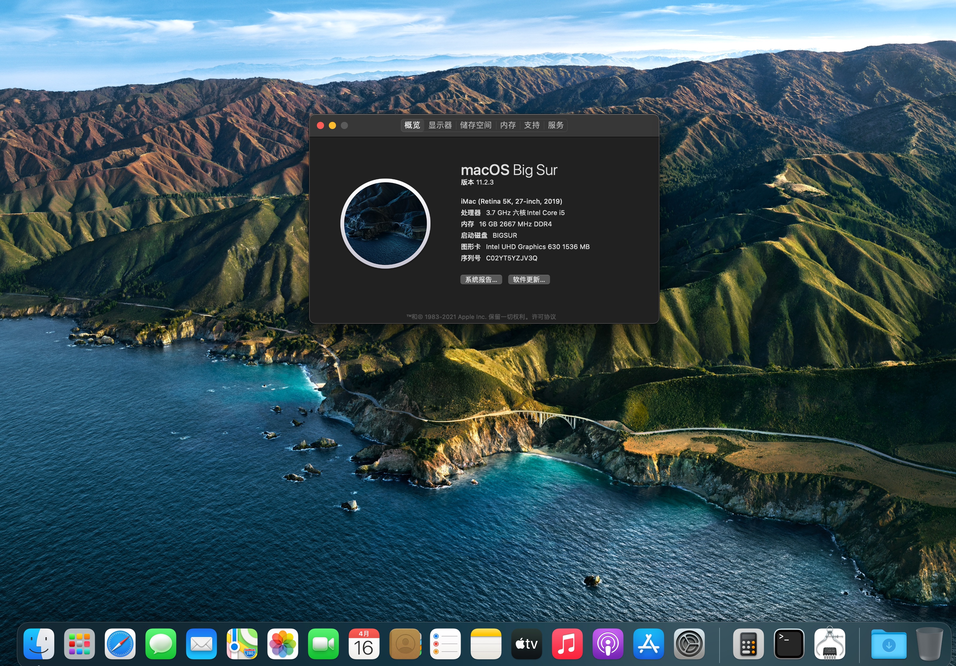Select the 内存 tab
The height and width of the screenshot is (666, 956).
(x=508, y=125)
